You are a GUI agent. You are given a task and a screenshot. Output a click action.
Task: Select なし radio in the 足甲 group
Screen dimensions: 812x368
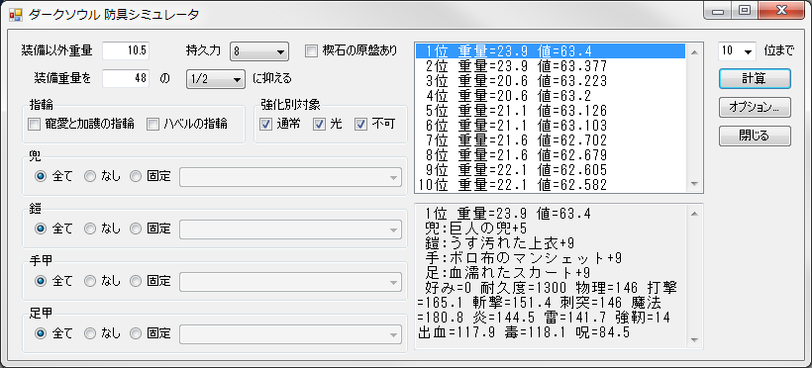(90, 333)
